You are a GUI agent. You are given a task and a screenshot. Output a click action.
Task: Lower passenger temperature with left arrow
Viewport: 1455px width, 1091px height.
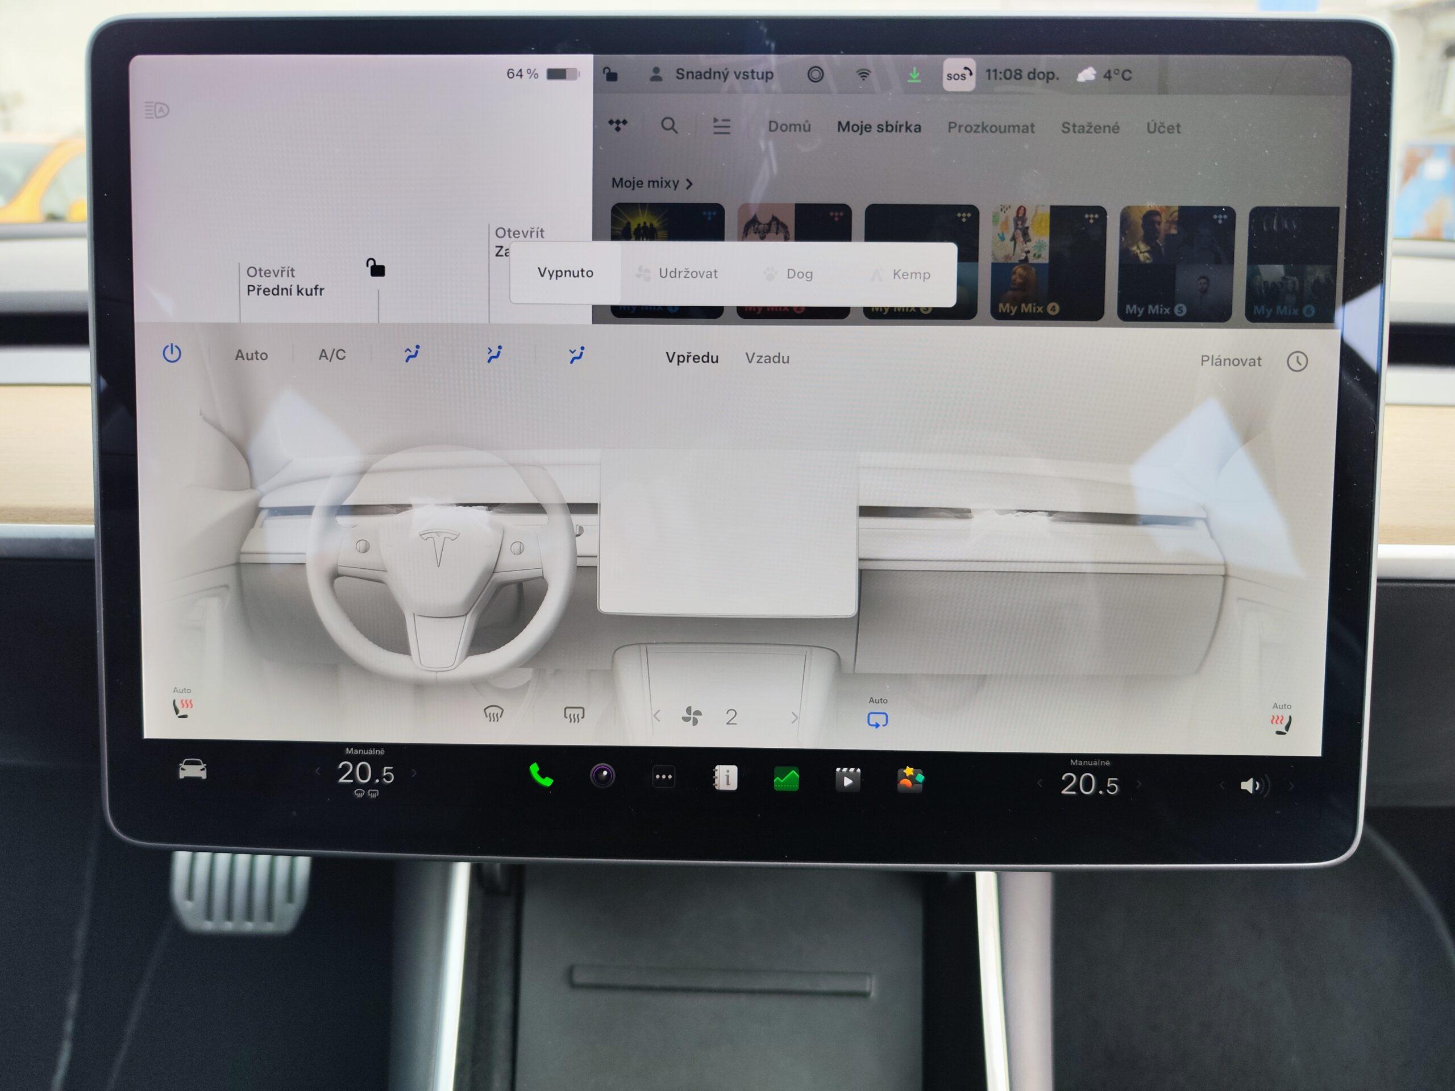pyautogui.click(x=1040, y=782)
